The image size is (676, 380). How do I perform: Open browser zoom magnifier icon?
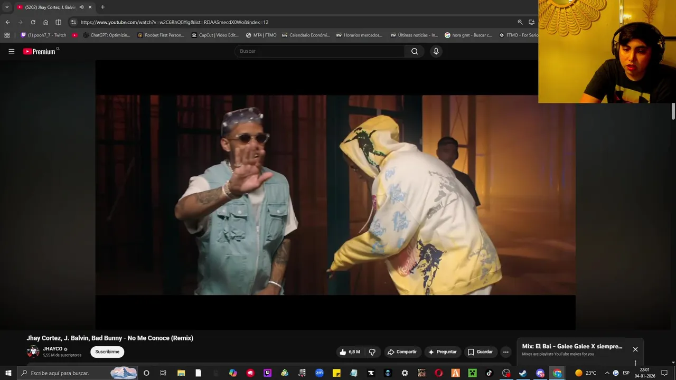coord(520,22)
